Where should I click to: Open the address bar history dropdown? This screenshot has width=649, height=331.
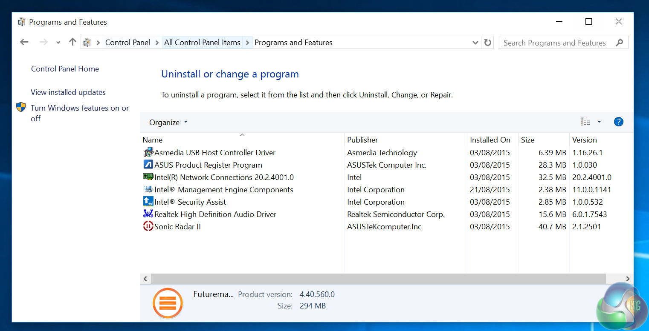tap(475, 43)
